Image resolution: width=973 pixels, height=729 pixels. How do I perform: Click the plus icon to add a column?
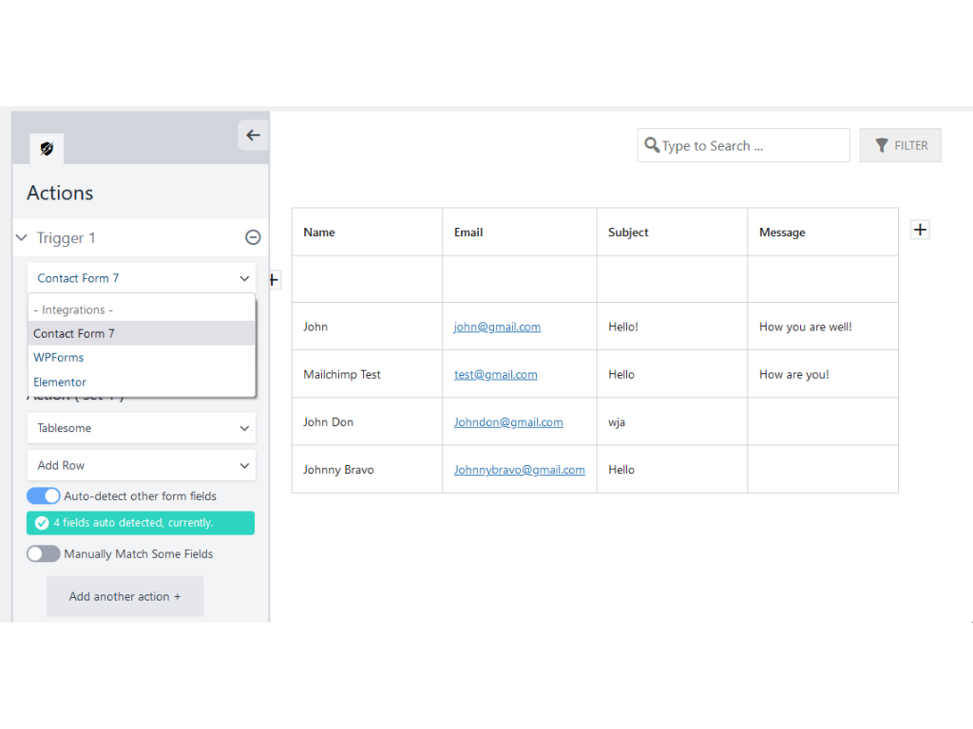[x=920, y=230]
